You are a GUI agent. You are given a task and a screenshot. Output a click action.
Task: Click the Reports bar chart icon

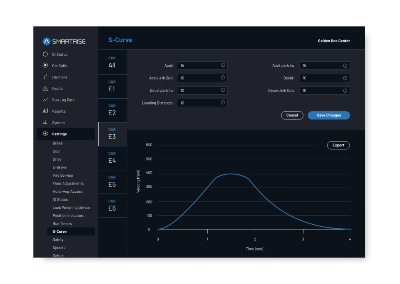(x=45, y=111)
